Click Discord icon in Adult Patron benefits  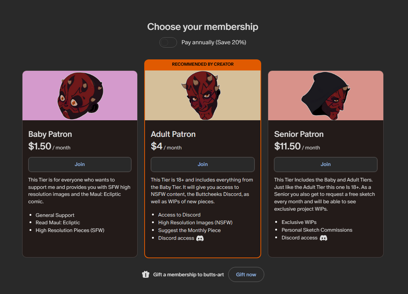click(x=200, y=238)
